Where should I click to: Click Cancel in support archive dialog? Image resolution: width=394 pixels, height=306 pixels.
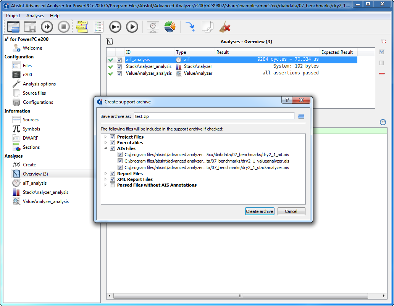pyautogui.click(x=291, y=211)
